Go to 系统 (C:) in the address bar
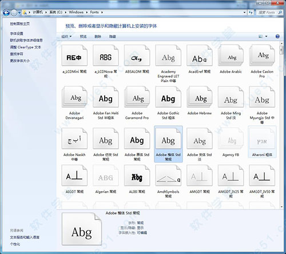Screen dimensions: 286x254 (56, 12)
